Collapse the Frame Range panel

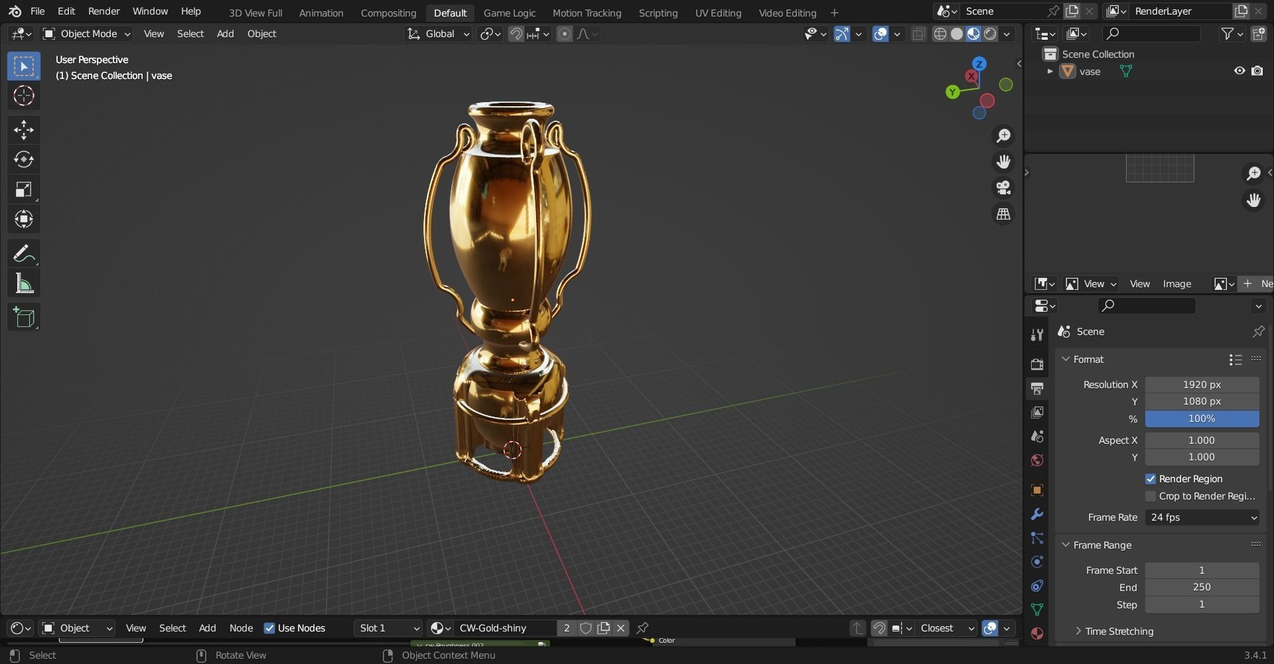(x=1066, y=545)
